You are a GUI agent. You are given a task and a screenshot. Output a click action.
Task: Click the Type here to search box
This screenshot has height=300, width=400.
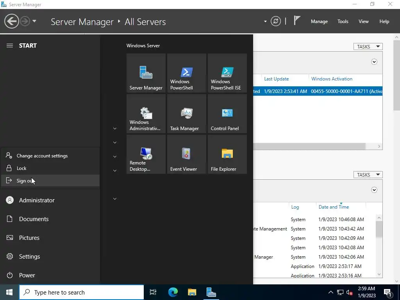pos(82,292)
